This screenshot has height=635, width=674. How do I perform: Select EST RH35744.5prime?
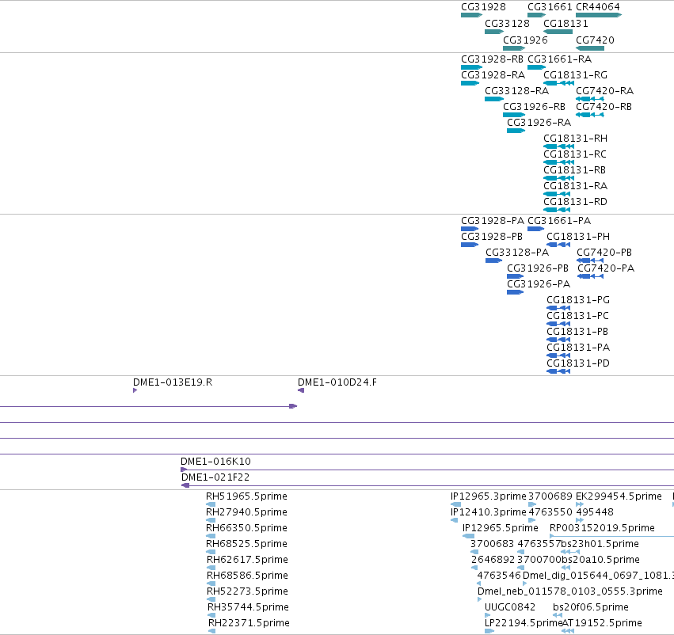[x=248, y=607]
